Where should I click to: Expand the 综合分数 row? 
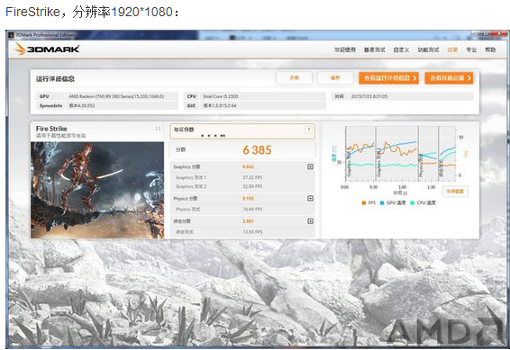tap(310, 220)
